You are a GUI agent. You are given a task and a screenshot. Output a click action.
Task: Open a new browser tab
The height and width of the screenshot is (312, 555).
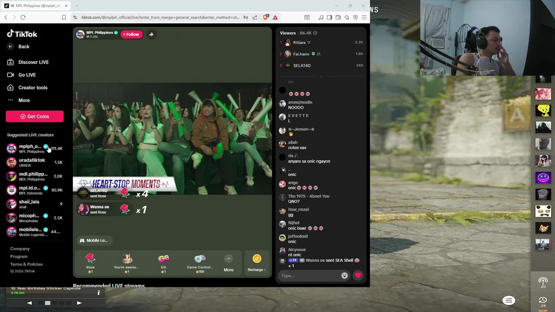(x=77, y=6)
